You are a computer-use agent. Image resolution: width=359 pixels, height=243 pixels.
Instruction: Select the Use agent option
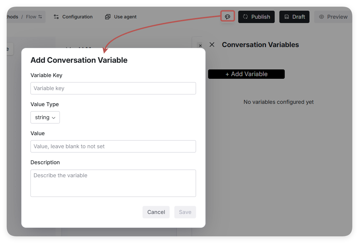[125, 17]
